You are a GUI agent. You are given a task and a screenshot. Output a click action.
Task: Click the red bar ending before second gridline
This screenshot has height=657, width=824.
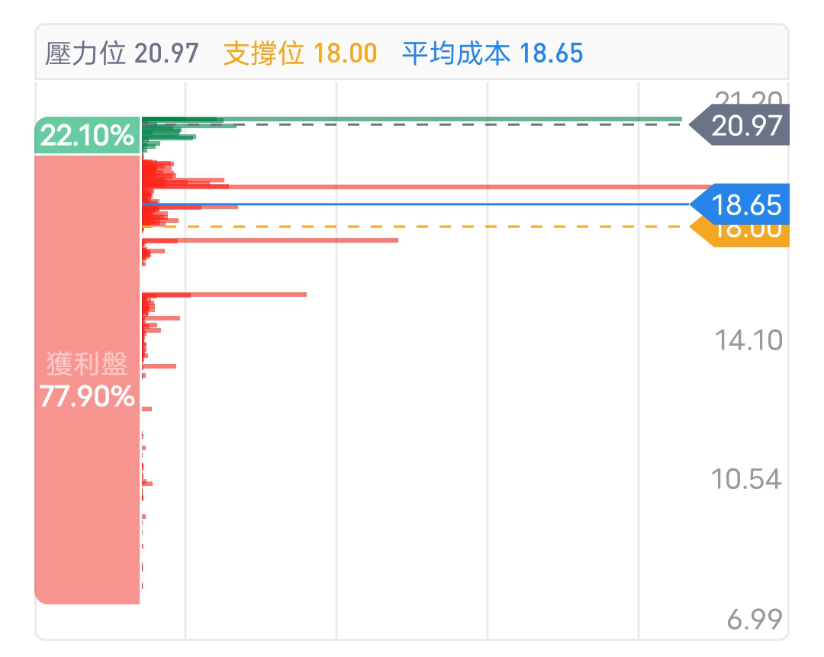coord(224,295)
